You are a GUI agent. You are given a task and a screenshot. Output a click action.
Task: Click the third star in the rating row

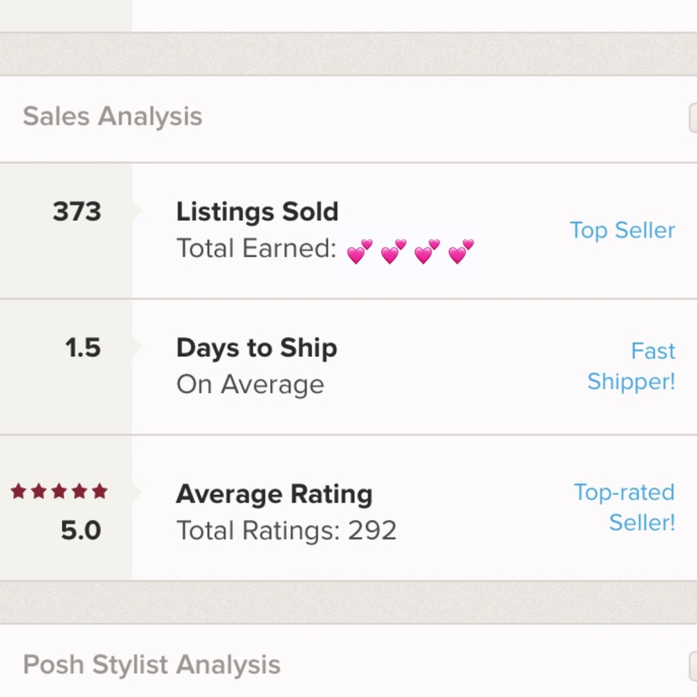(59, 491)
